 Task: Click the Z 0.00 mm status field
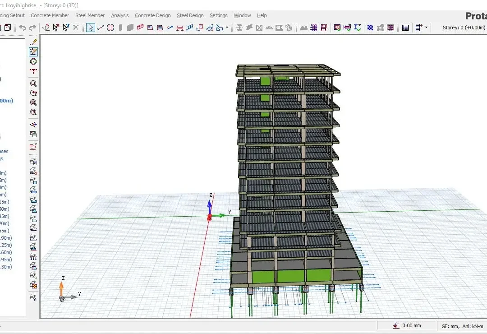[407, 325]
